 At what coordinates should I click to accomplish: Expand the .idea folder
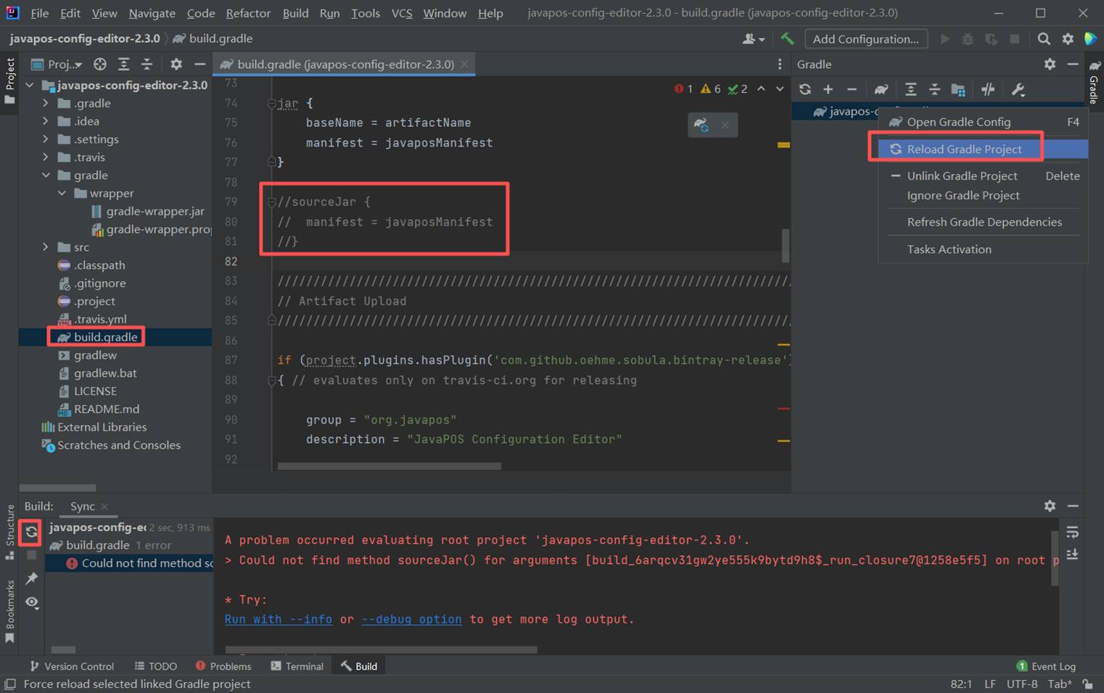pos(46,121)
